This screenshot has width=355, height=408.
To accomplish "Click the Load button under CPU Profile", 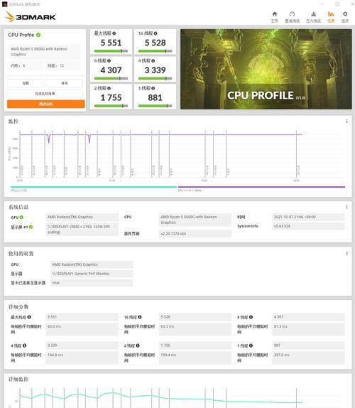I will coord(26,83).
